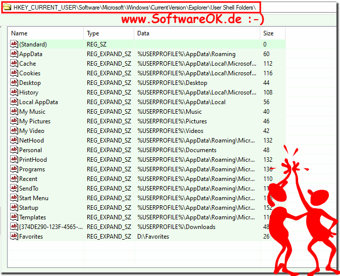
Task: Click the %USERPROFILE%\Pictures data cell
Action: click(x=172, y=121)
